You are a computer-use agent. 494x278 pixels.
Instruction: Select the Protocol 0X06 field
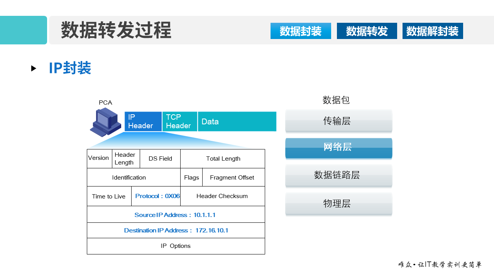tap(156, 196)
